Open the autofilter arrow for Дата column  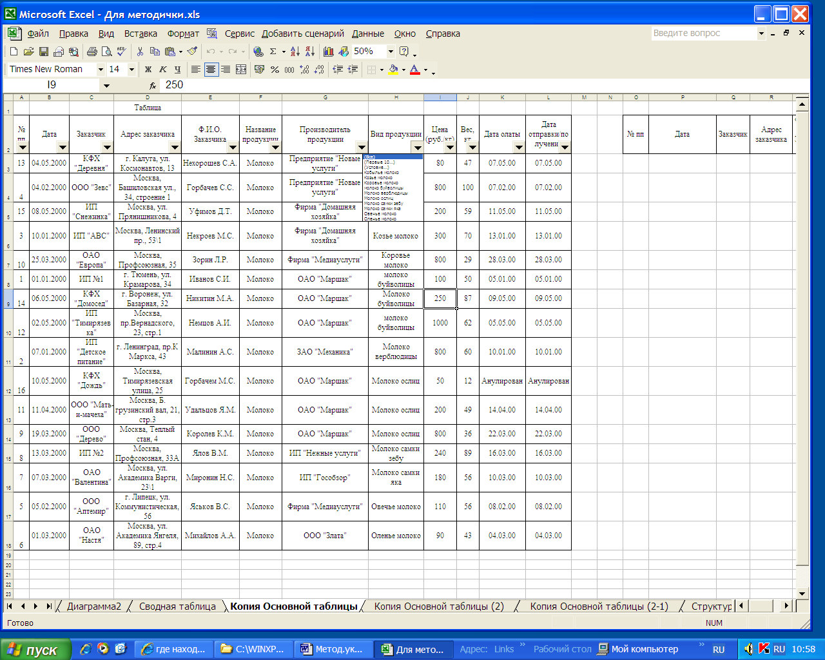[x=63, y=148]
